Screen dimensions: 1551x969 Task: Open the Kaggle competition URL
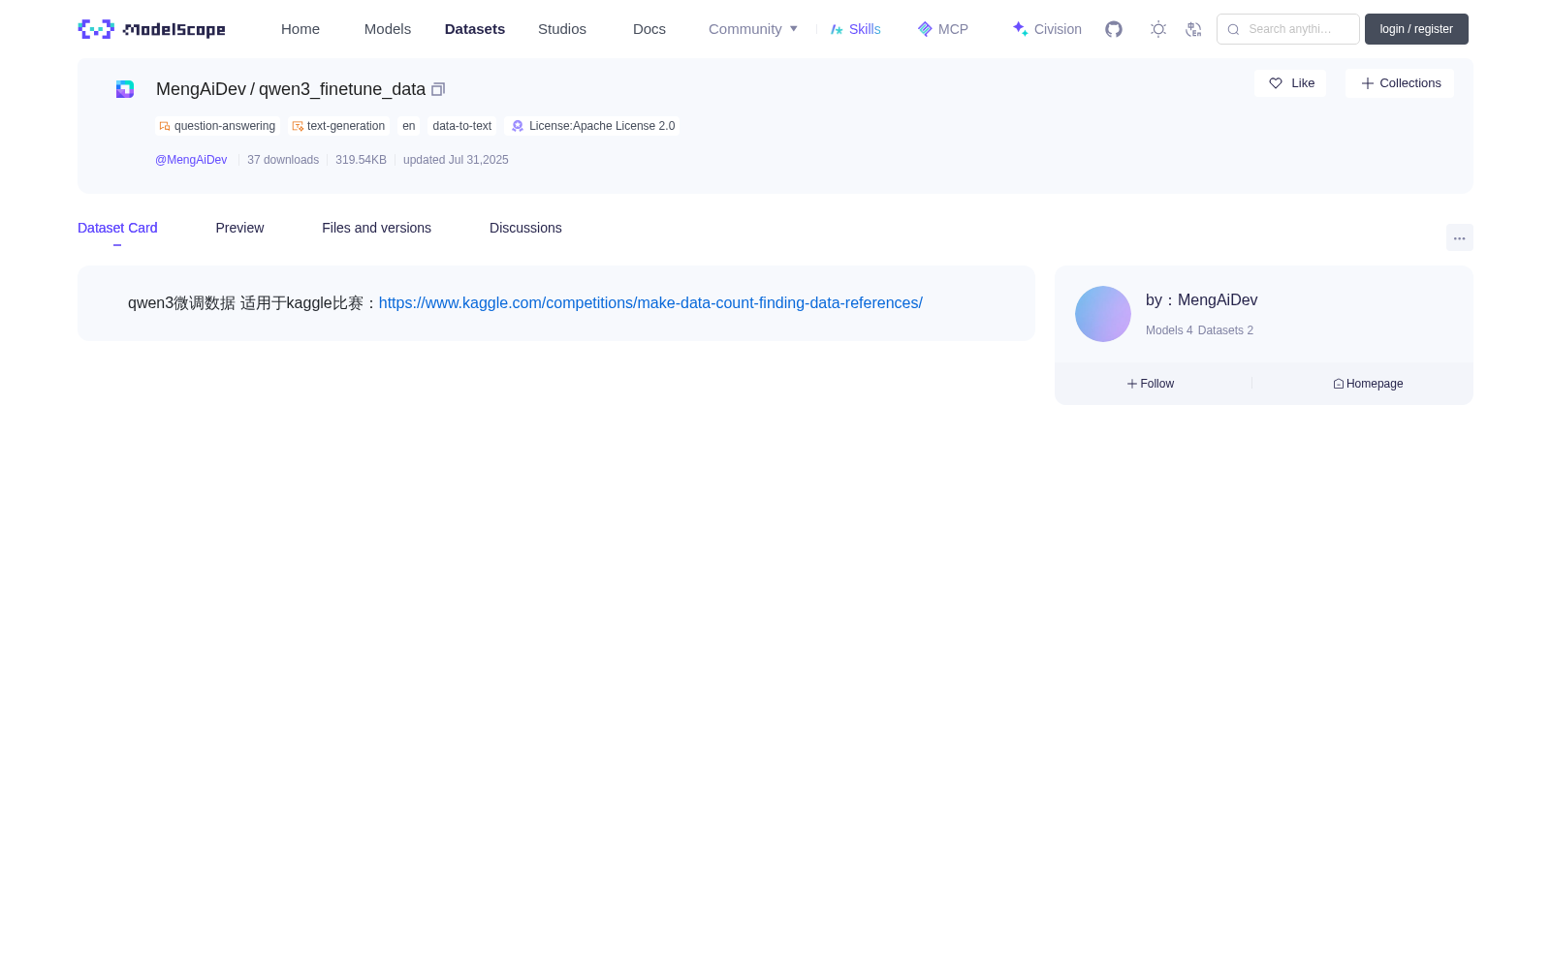click(x=650, y=303)
